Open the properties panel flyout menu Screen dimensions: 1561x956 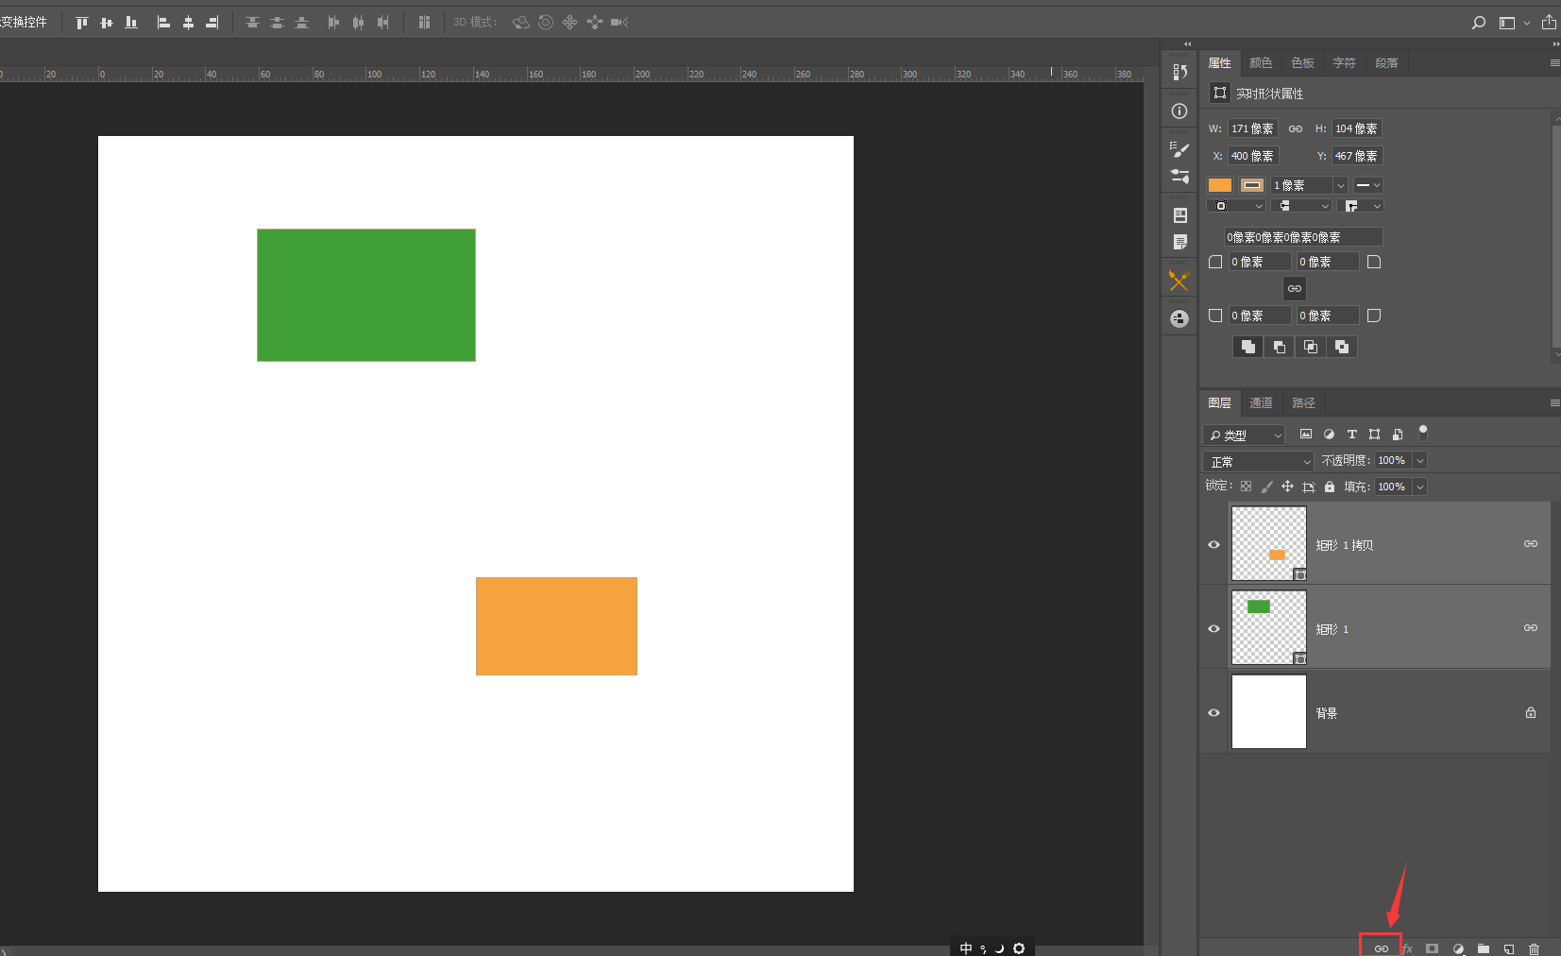pyautogui.click(x=1554, y=63)
